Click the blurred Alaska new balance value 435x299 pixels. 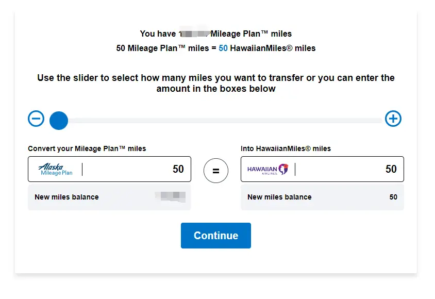click(x=170, y=196)
